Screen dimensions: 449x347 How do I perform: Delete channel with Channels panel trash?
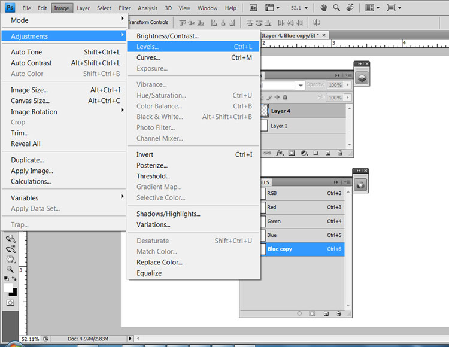[339, 313]
